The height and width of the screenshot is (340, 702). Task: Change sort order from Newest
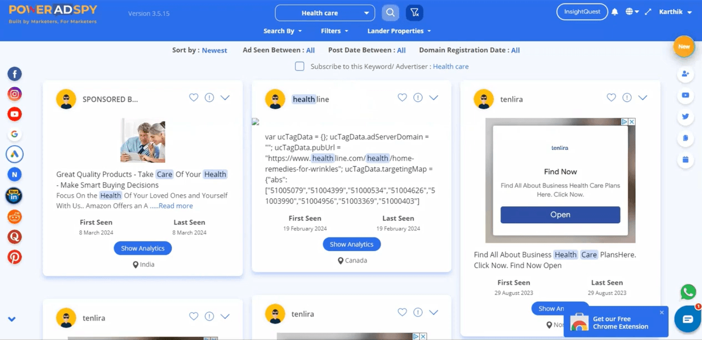(x=214, y=51)
